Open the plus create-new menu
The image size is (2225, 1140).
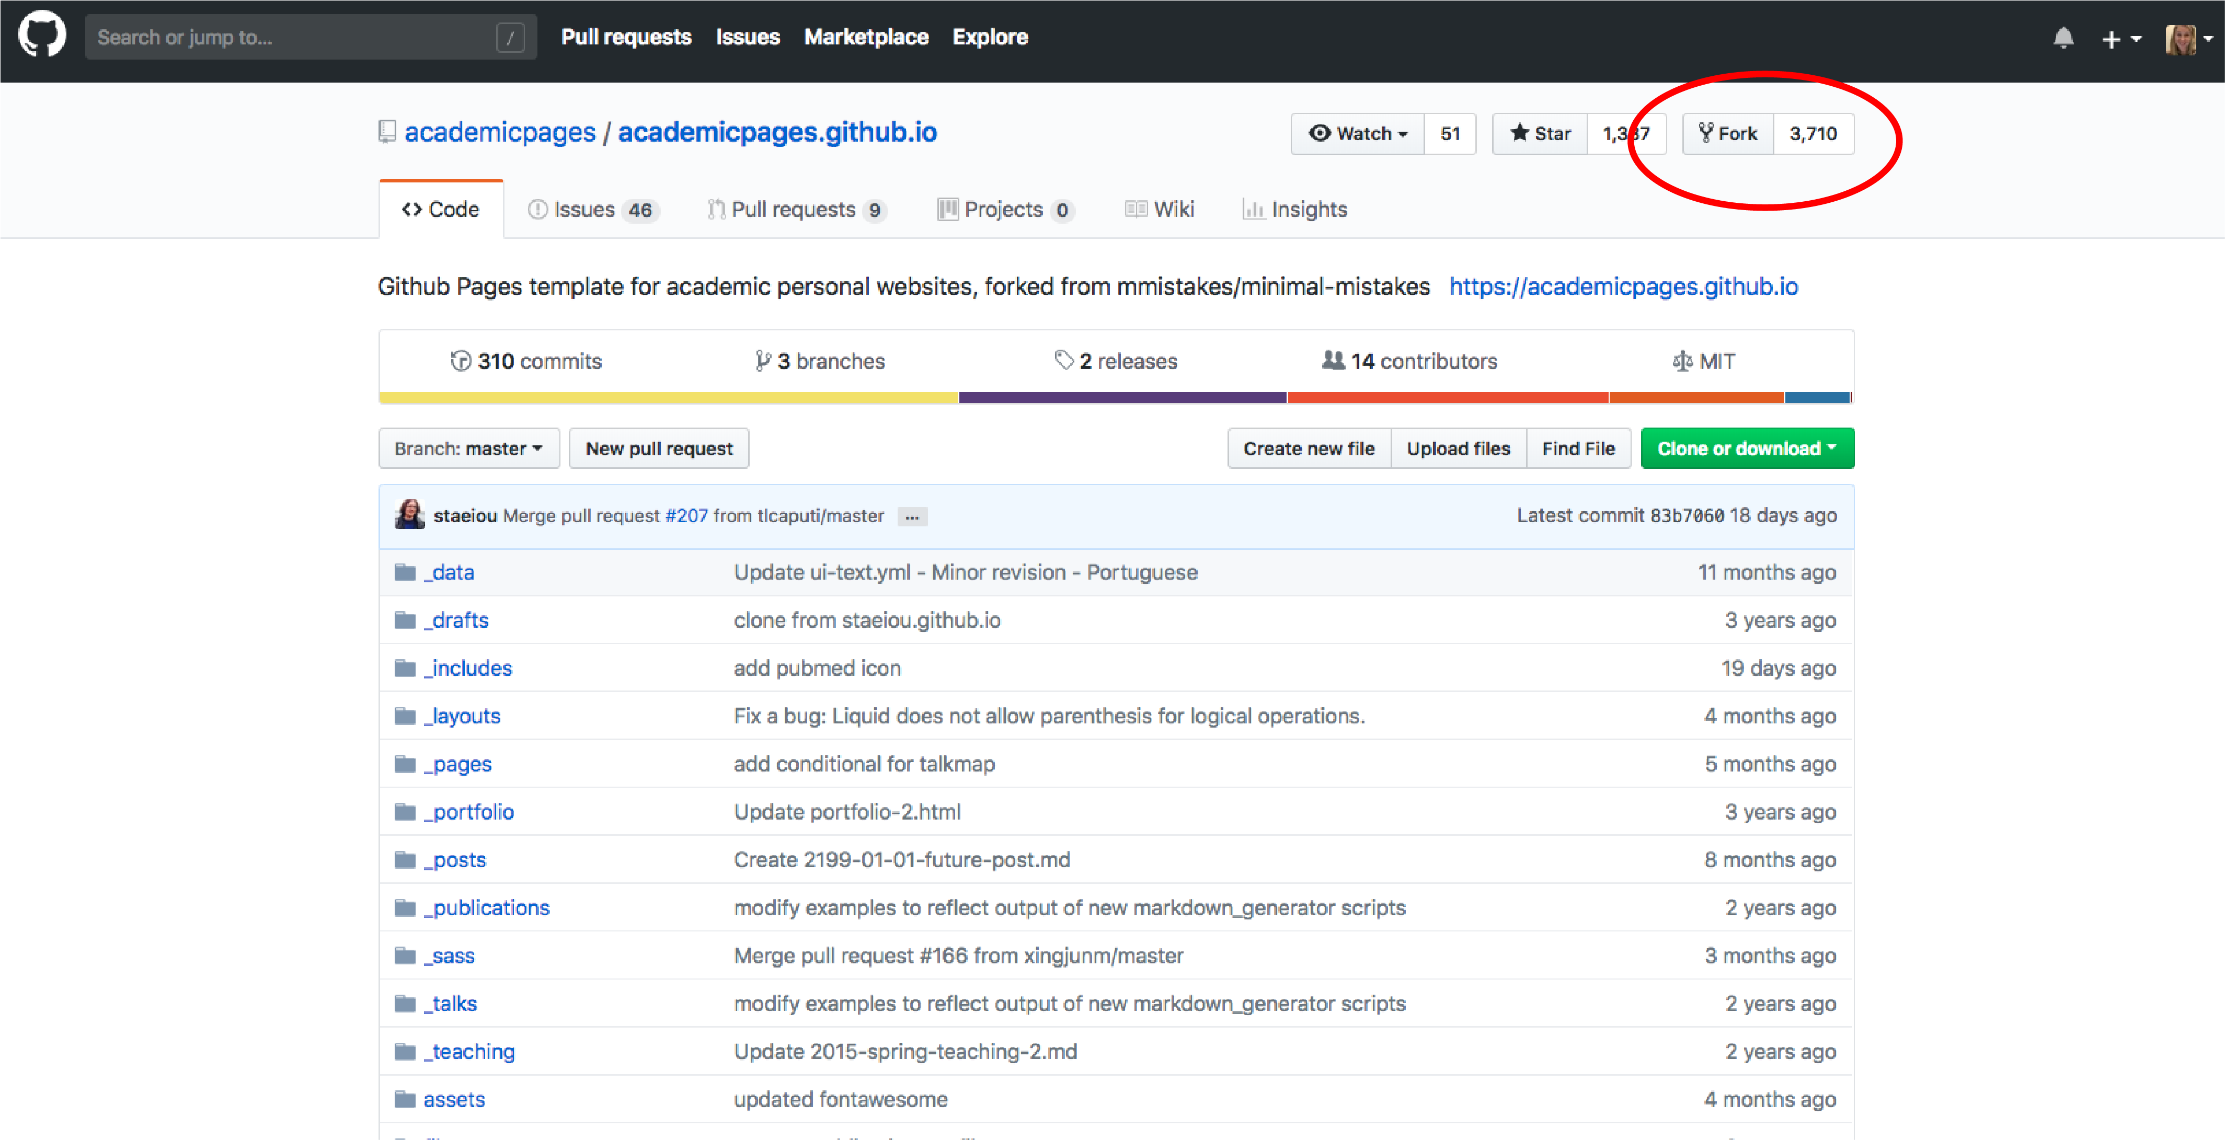[2120, 39]
